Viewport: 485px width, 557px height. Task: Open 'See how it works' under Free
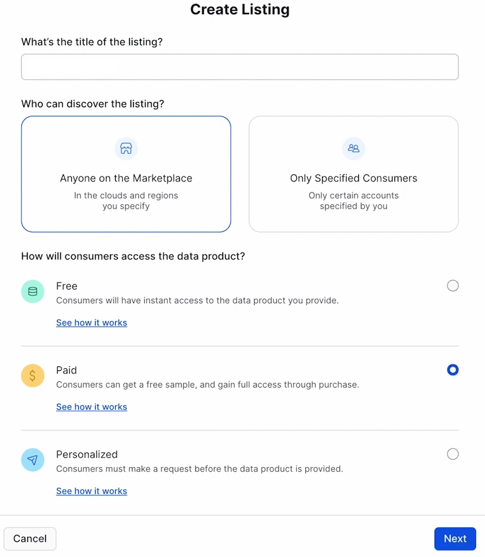tap(91, 322)
